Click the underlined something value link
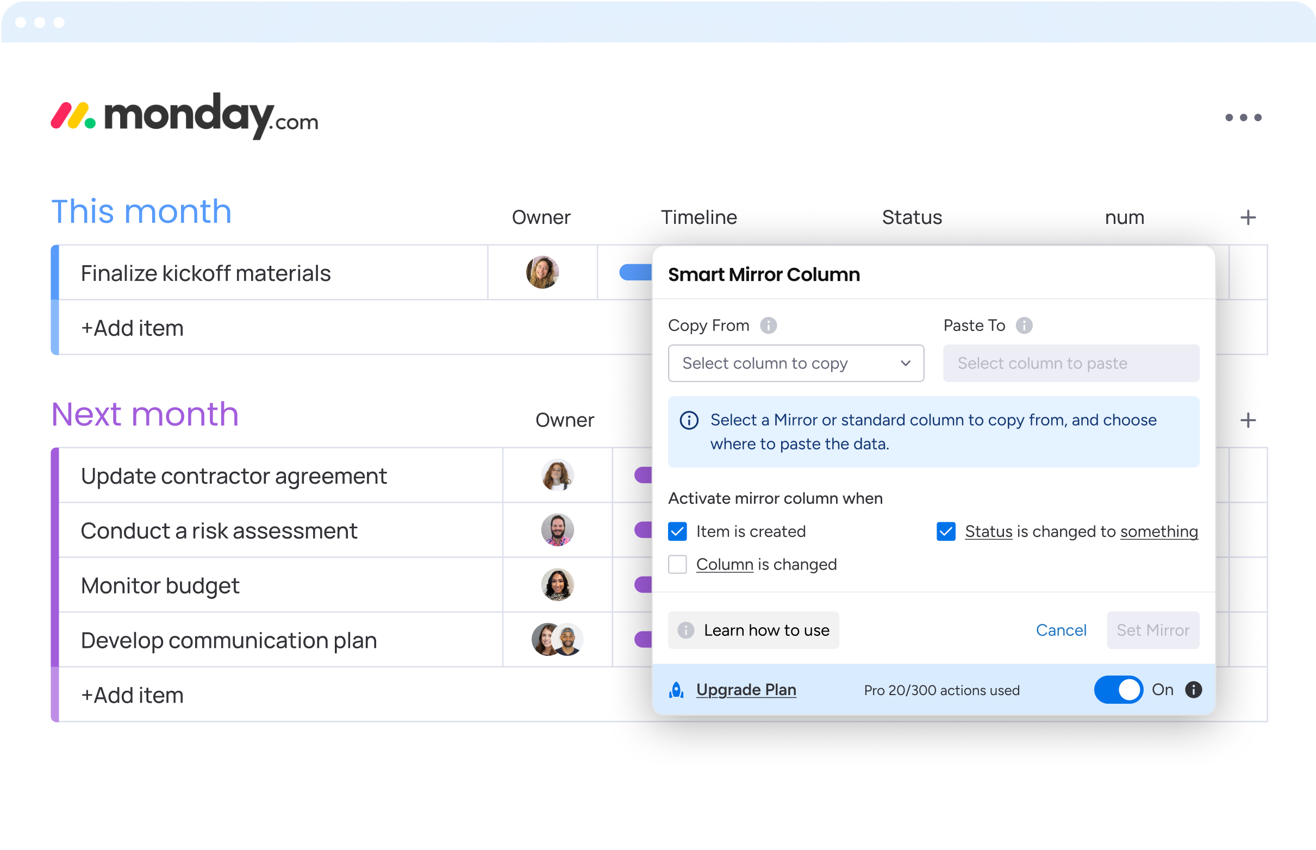The image size is (1316, 850). click(x=1159, y=532)
